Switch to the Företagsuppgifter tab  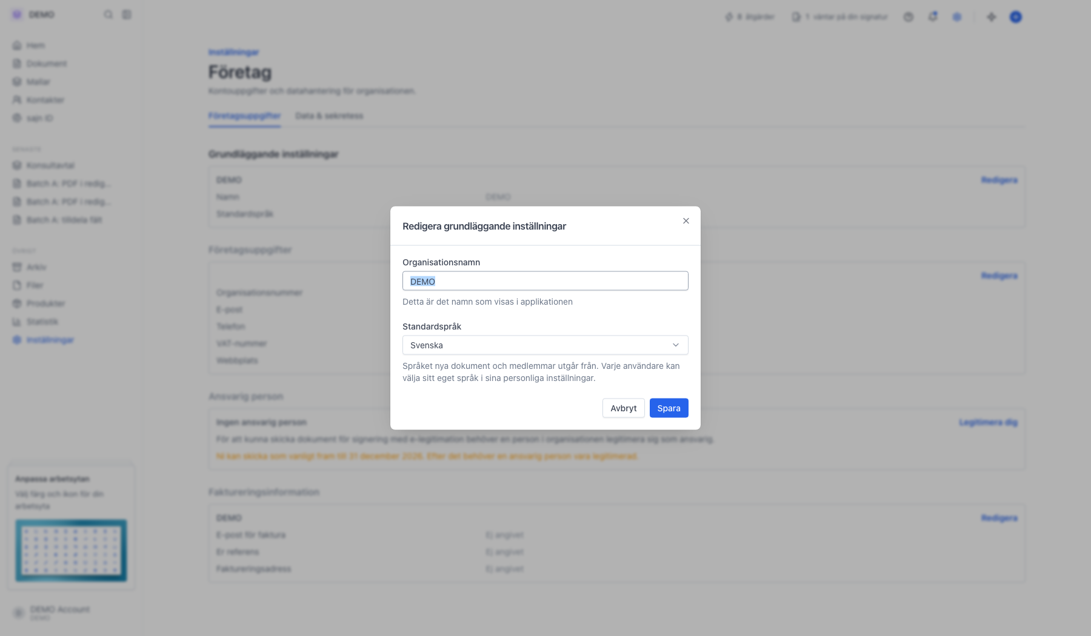pyautogui.click(x=244, y=116)
